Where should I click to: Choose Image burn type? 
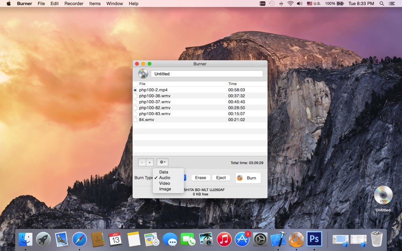point(168,189)
